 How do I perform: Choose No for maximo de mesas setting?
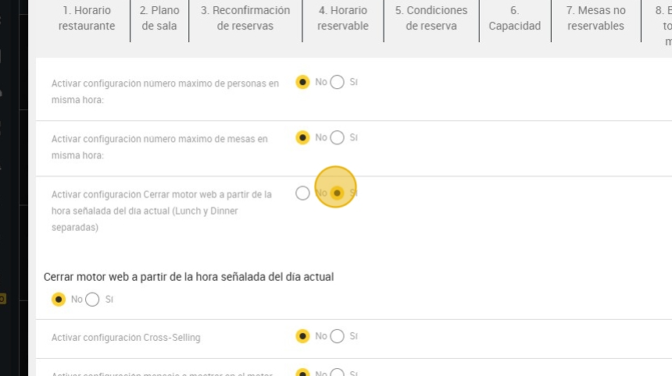pos(303,137)
